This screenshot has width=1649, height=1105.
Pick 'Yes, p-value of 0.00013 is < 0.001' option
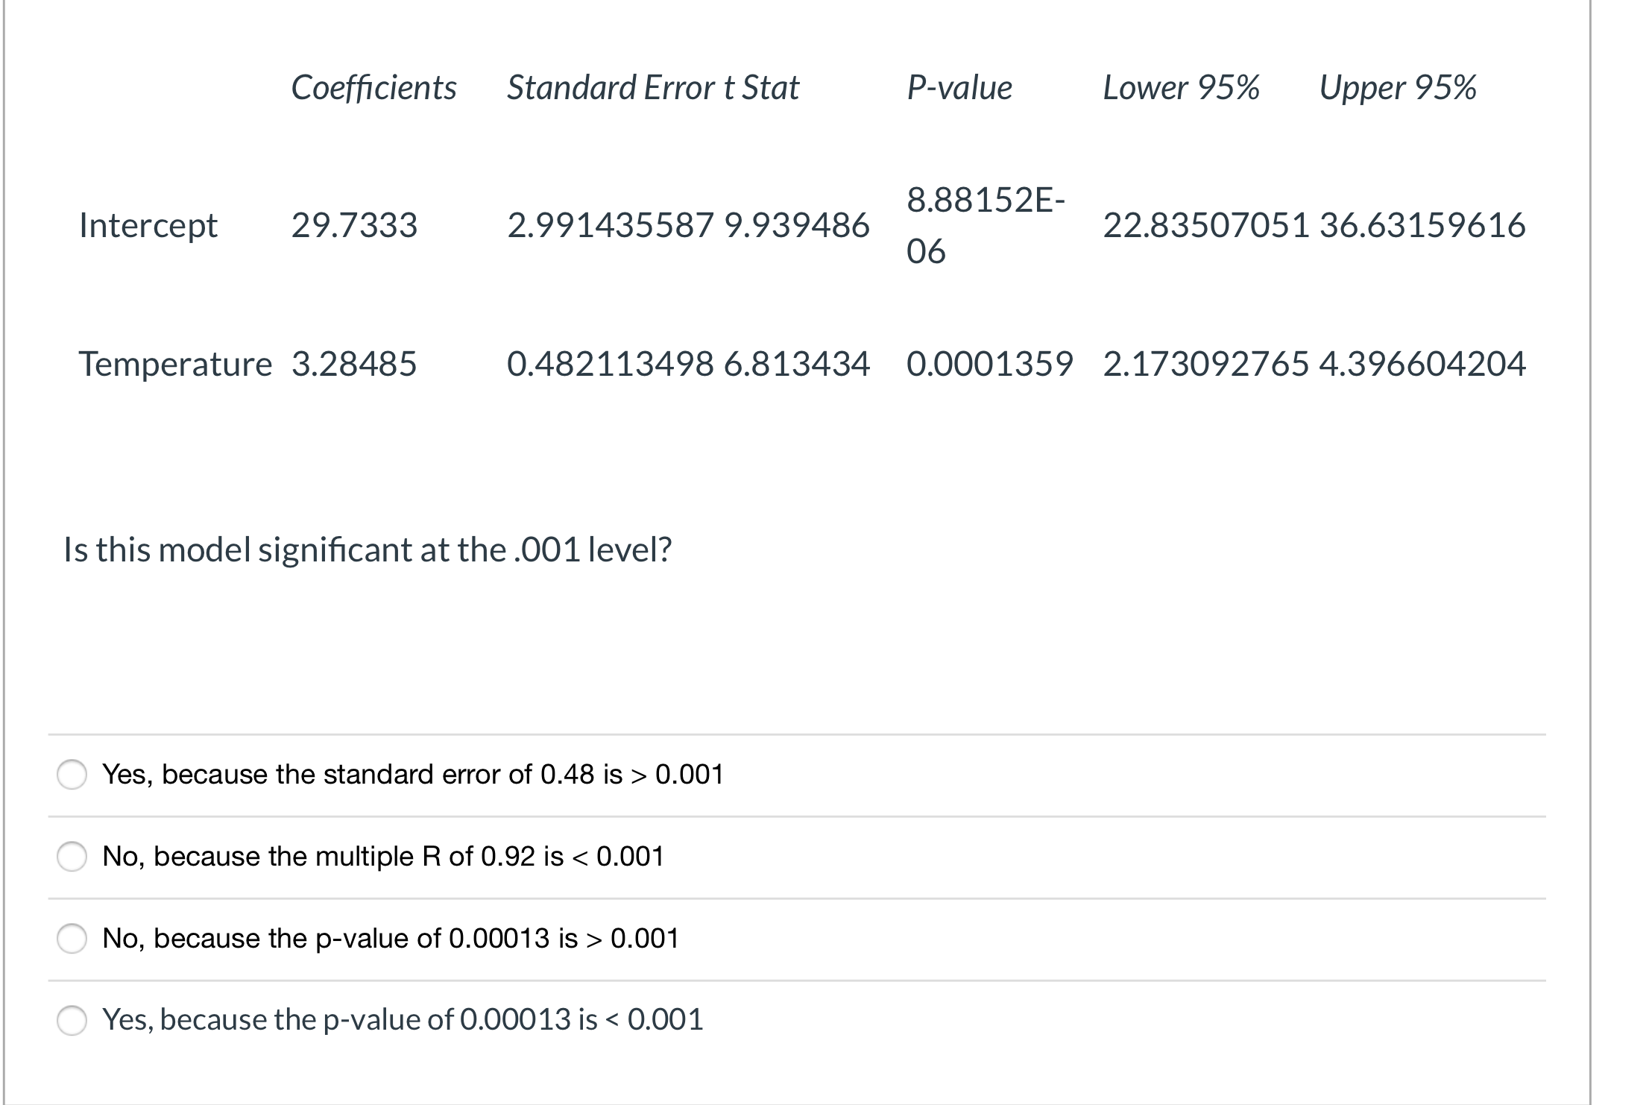(72, 1020)
